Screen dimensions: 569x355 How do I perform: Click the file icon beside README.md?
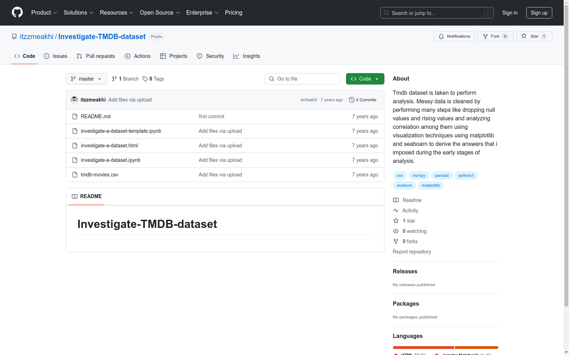(75, 116)
